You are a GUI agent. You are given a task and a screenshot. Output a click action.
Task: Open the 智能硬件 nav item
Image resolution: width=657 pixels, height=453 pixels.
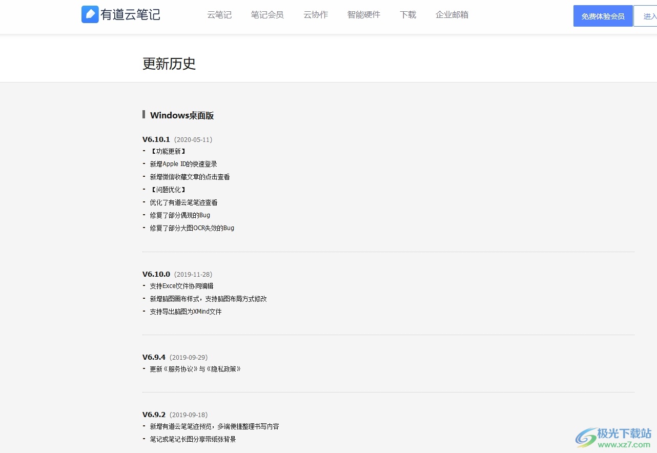point(364,15)
